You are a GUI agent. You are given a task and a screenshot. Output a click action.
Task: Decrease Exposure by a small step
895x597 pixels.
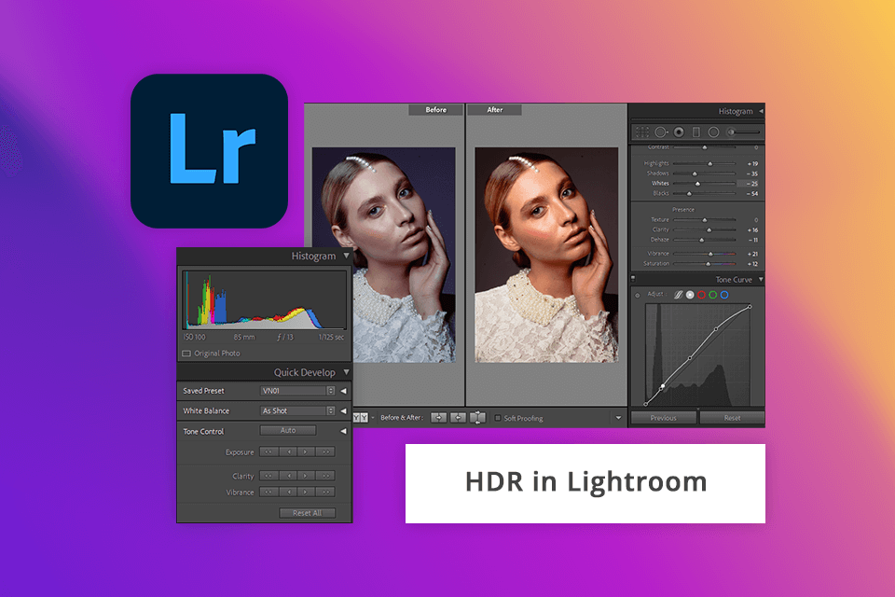288,451
